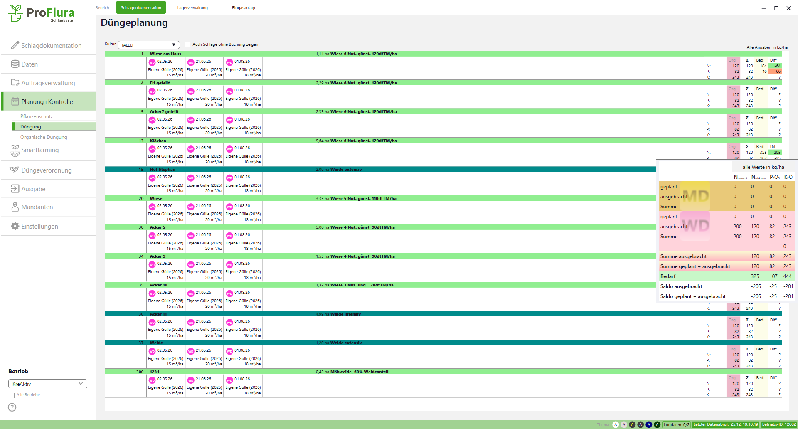
Task: Select the dark blue theme swatch
Action: click(649, 424)
